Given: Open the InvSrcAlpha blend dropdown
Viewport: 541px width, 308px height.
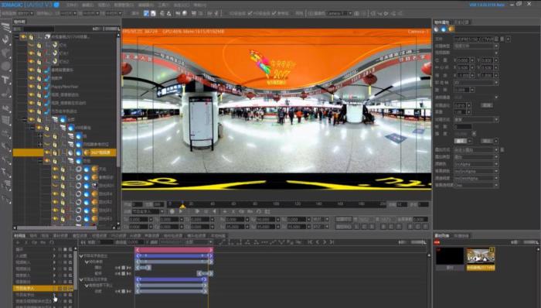Looking at the screenshot, I should [x=476, y=171].
